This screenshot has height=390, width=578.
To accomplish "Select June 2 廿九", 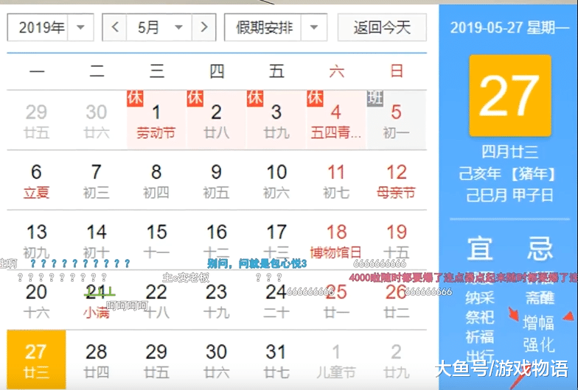I will pyautogui.click(x=397, y=360).
